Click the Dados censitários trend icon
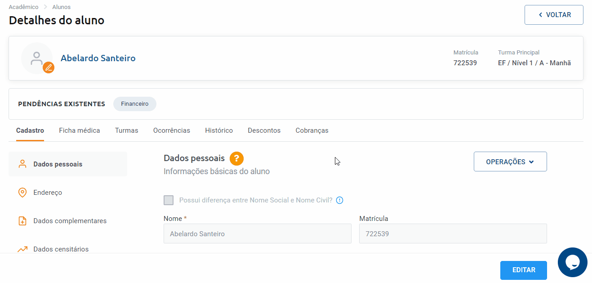592x283 pixels. [22, 249]
